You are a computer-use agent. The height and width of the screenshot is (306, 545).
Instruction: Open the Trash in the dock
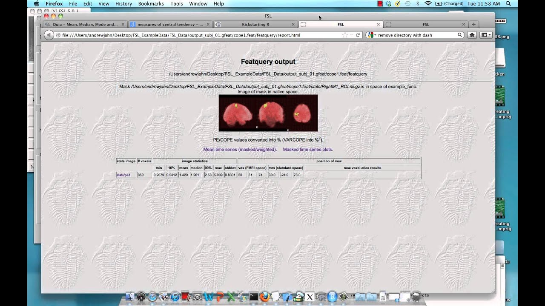417,297
